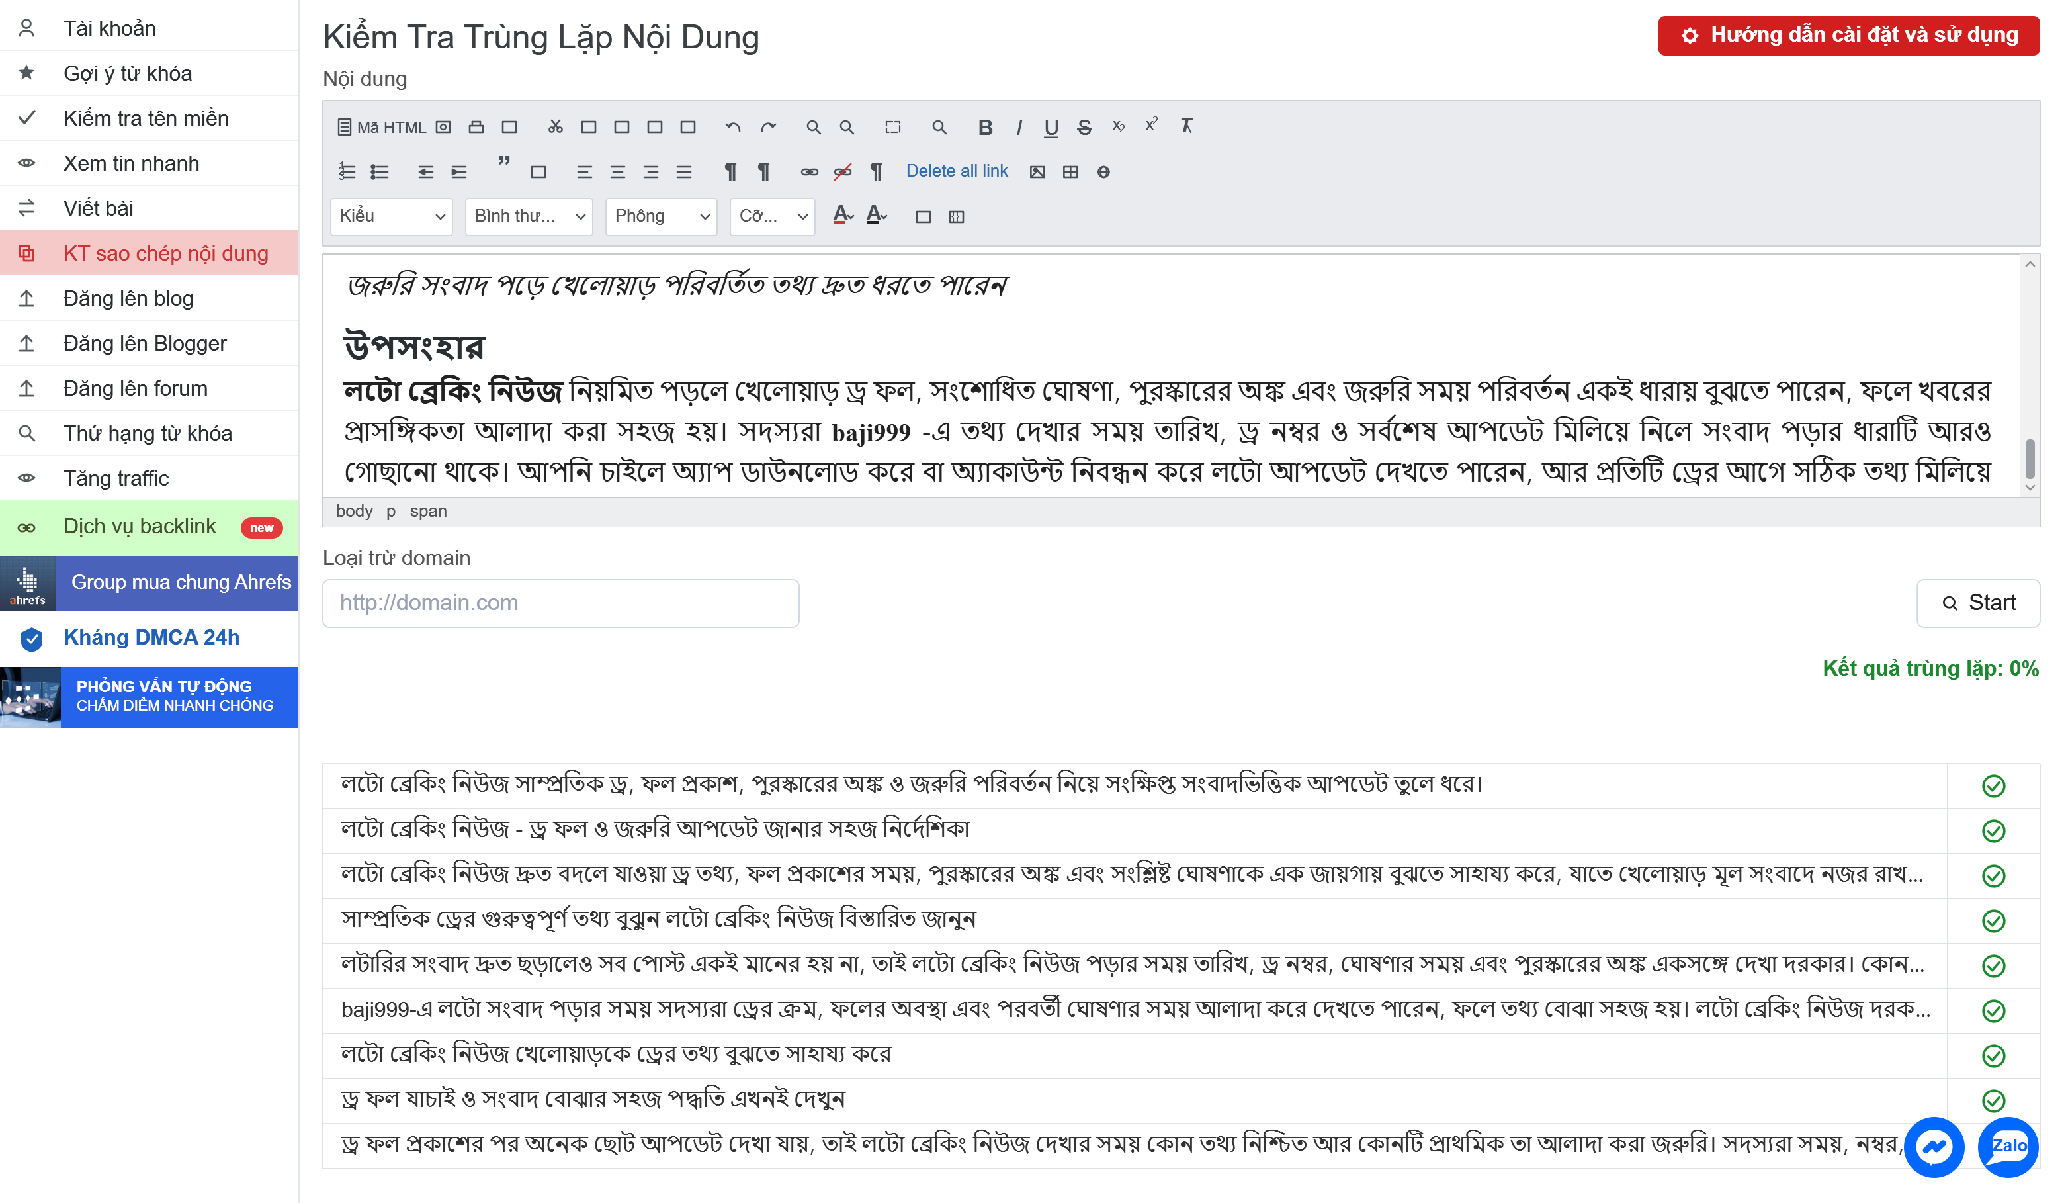Apply superscript formatting
The width and height of the screenshot is (2064, 1203).
(1152, 124)
